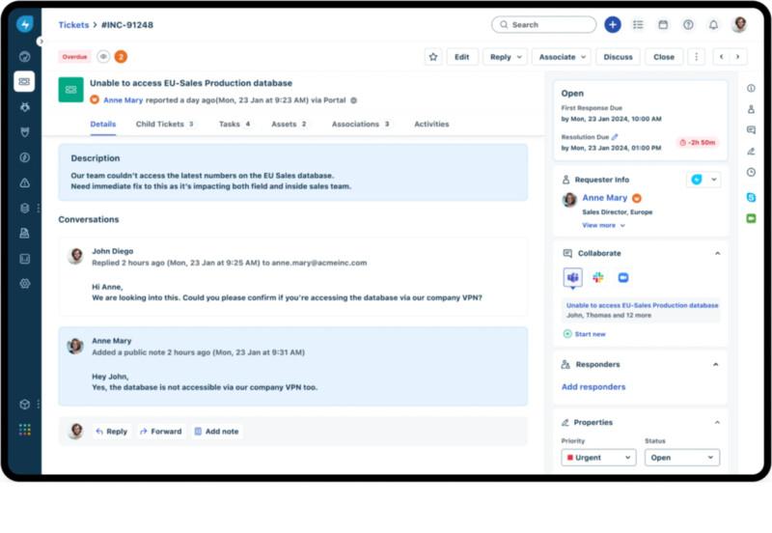Open the user profile avatar in header
Image resolution: width=772 pixels, height=533 pixels.
739,25
